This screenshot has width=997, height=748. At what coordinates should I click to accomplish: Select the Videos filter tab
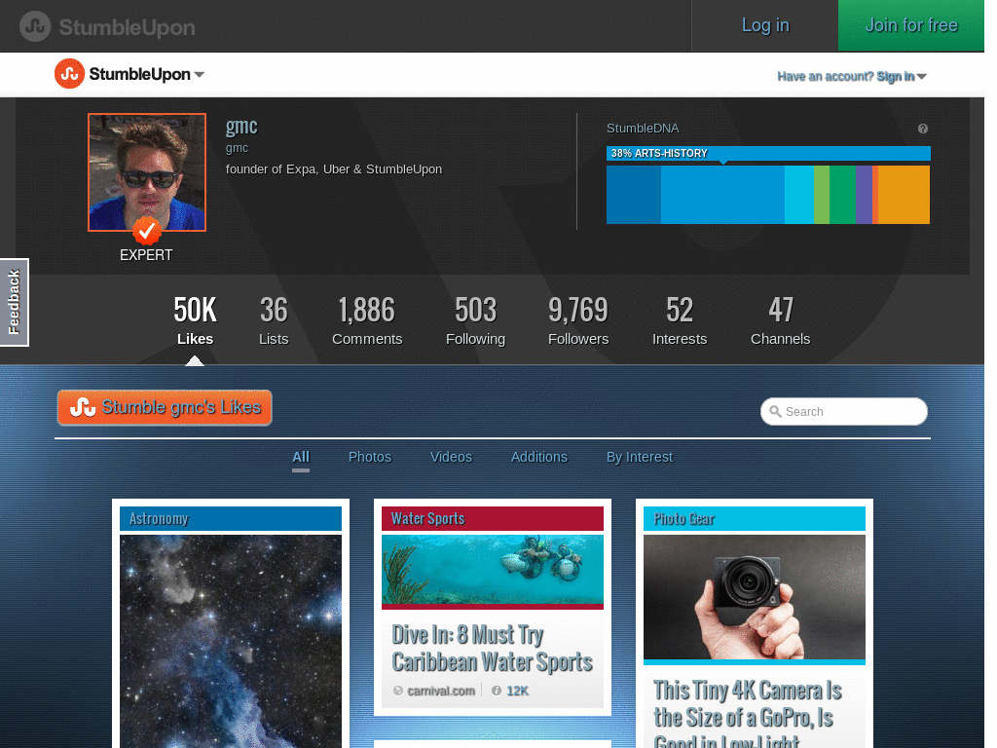click(x=451, y=457)
